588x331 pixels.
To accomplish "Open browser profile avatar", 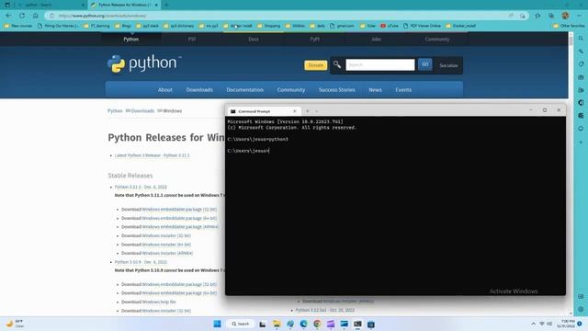I will pyautogui.click(x=566, y=16).
